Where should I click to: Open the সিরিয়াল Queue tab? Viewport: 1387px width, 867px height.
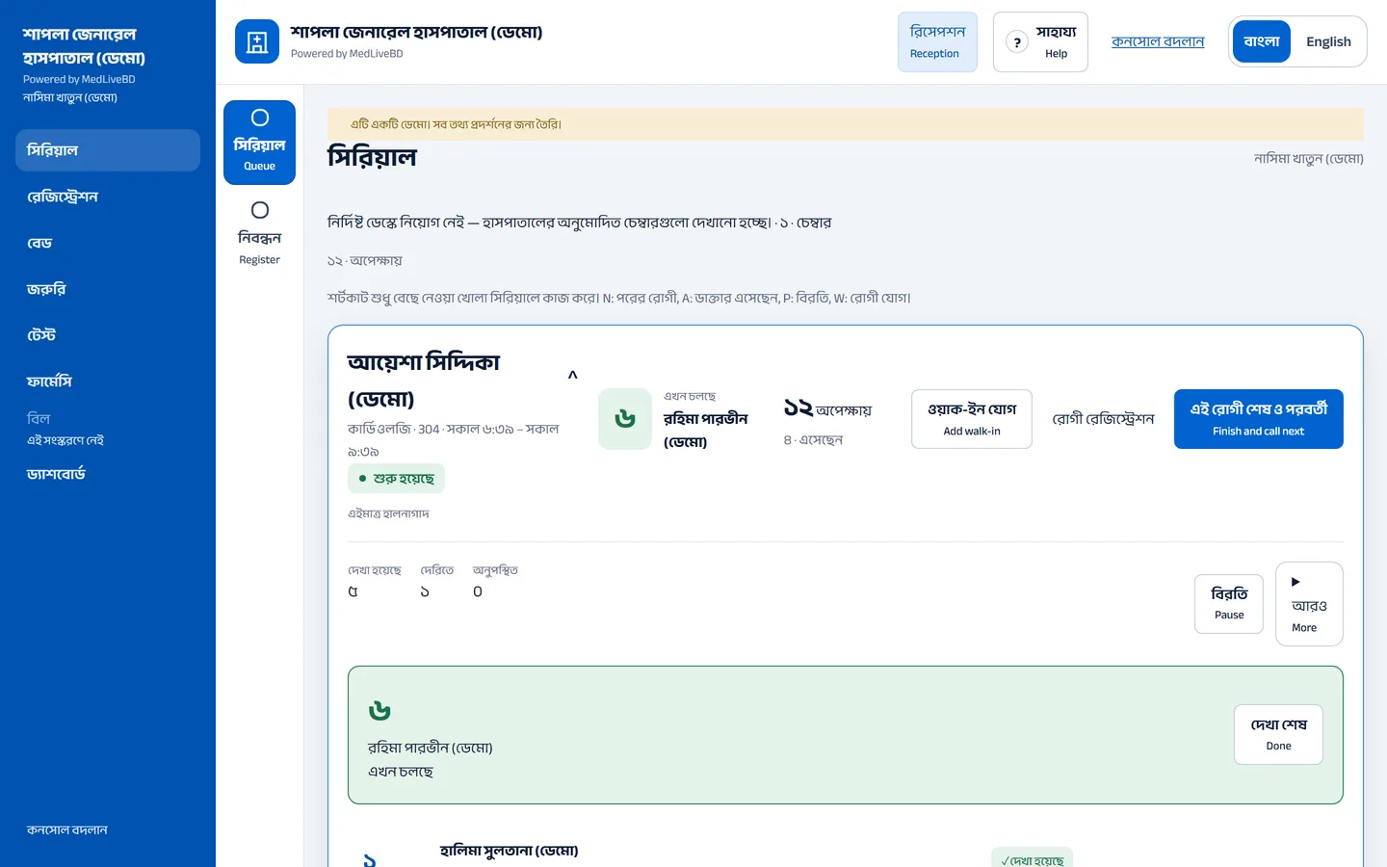[260, 143]
